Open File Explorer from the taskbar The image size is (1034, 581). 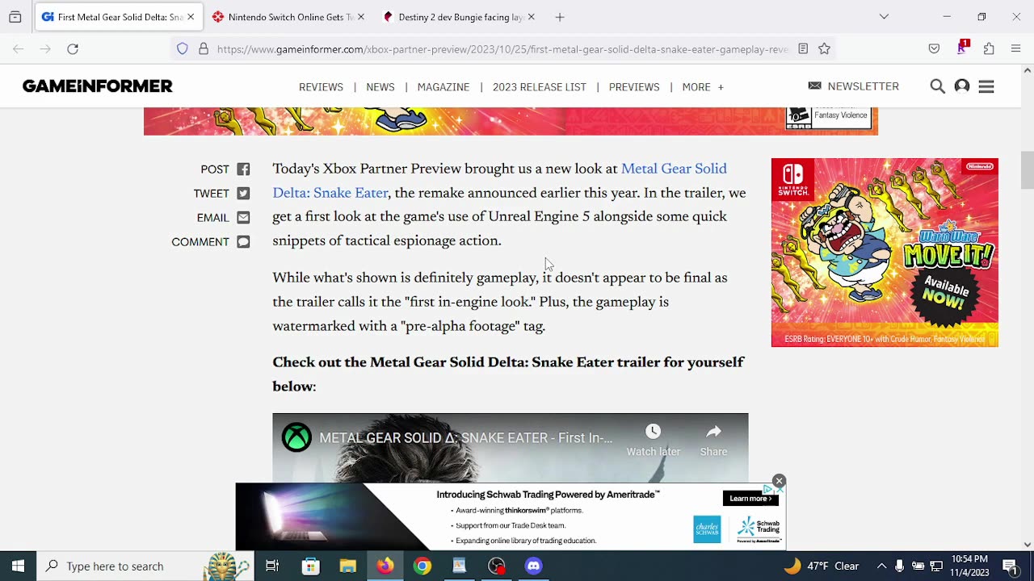point(347,566)
